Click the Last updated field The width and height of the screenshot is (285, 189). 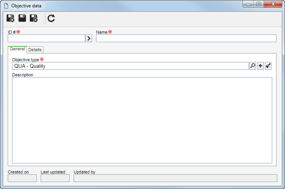click(55, 178)
